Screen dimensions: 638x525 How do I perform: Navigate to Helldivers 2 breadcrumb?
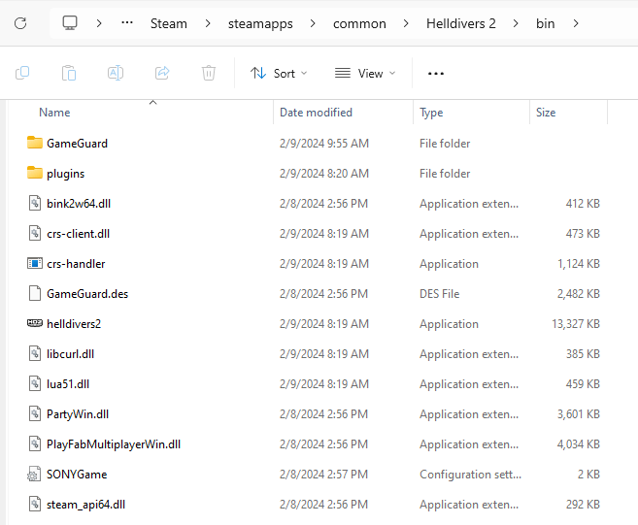[x=460, y=23]
